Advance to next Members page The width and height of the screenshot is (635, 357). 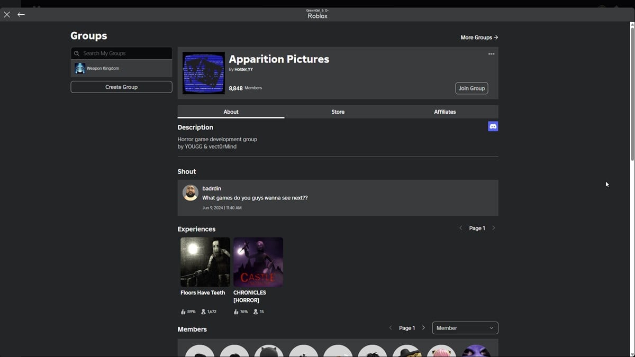click(423, 328)
